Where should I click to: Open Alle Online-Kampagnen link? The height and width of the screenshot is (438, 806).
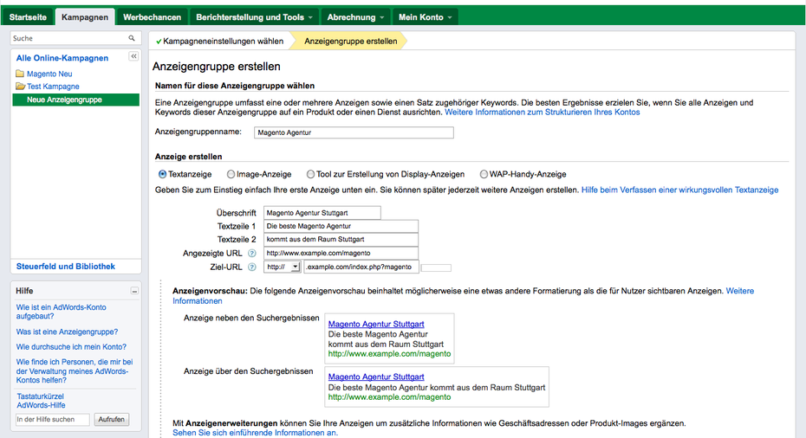pos(62,58)
